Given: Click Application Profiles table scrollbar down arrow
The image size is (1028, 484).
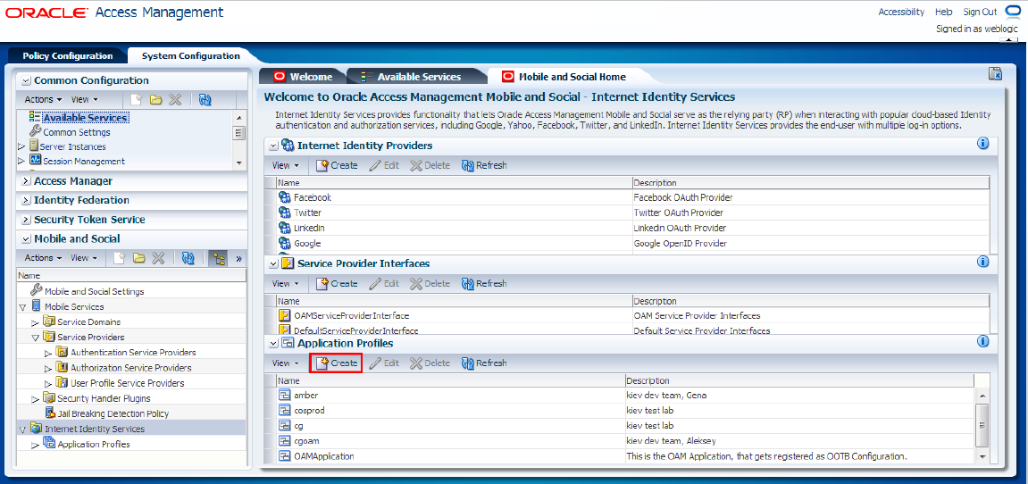Looking at the screenshot, I should 982,455.
